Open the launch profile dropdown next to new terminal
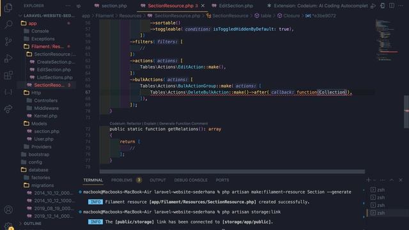The image size is (409, 230). click(x=374, y=180)
